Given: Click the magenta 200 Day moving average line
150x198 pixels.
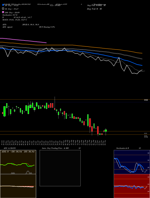Looking at the screenshot, I should [x=23, y=40].
